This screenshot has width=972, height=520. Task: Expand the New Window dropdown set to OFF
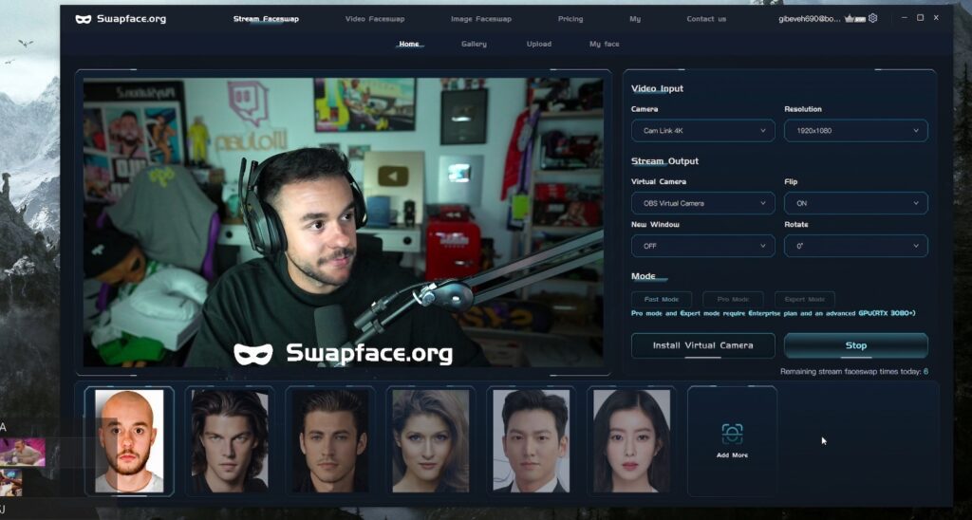pyautogui.click(x=703, y=246)
